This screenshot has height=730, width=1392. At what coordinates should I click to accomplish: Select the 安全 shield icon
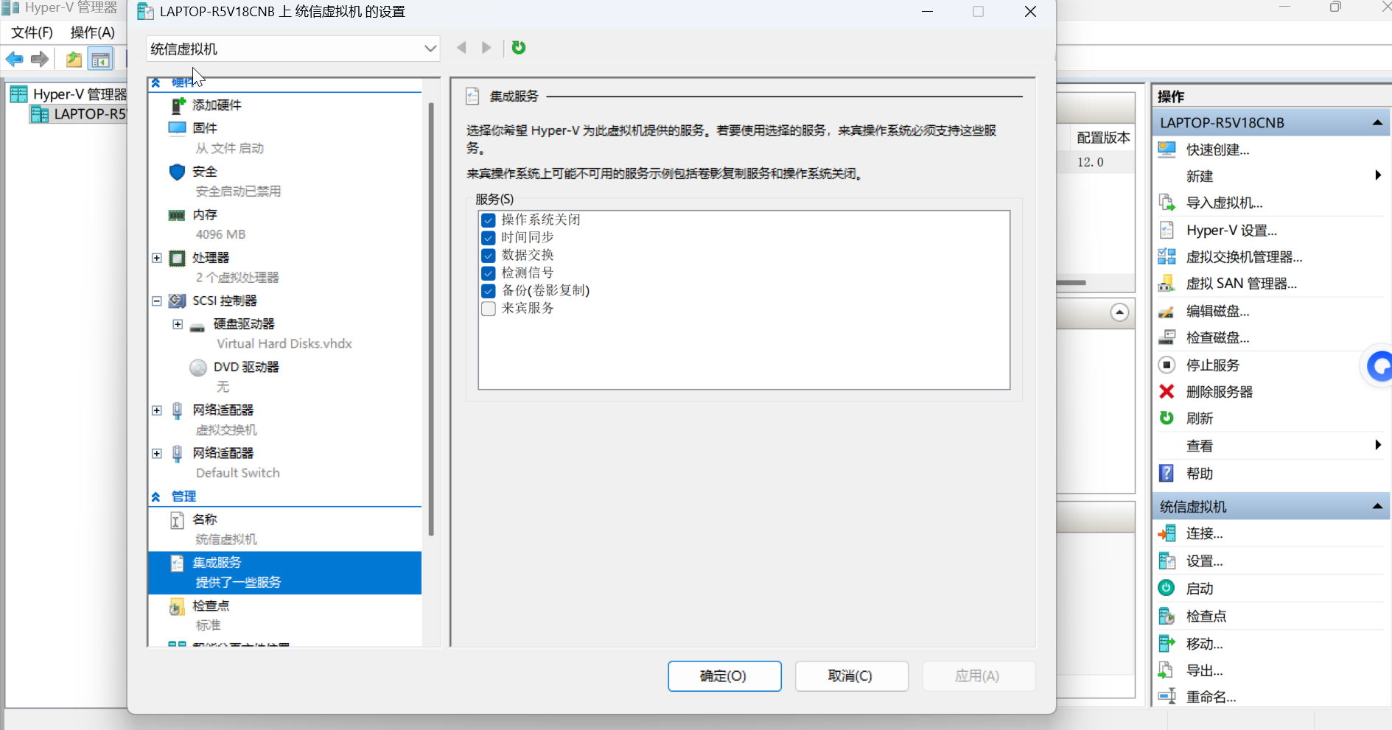177,172
